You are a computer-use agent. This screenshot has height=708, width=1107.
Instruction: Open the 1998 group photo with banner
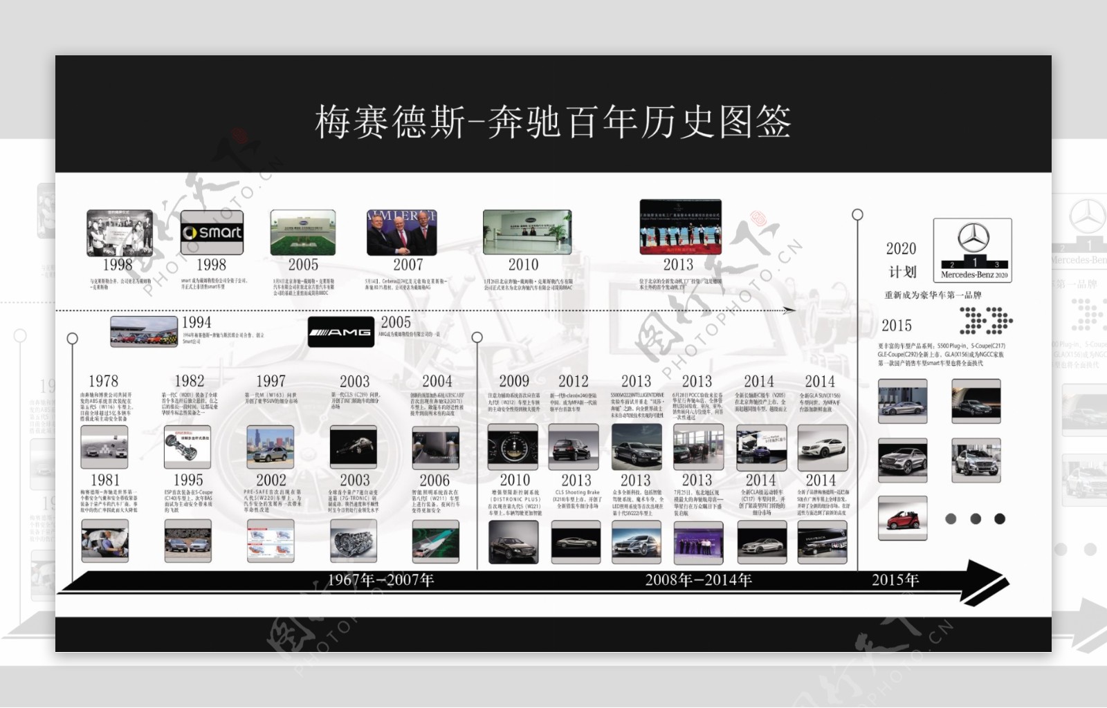(x=120, y=233)
